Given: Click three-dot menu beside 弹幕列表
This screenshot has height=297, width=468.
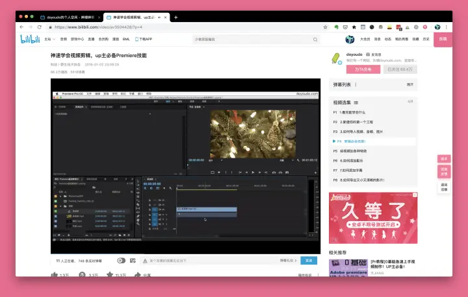Looking at the screenshot, I should tap(356, 84).
